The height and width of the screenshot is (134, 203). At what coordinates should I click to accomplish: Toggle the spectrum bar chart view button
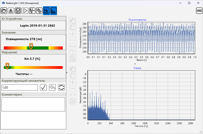(54, 11)
